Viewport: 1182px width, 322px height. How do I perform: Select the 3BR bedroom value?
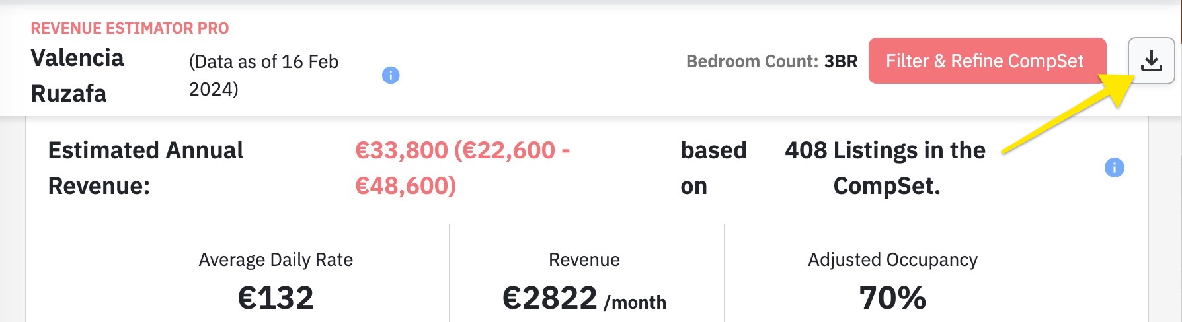(x=841, y=61)
